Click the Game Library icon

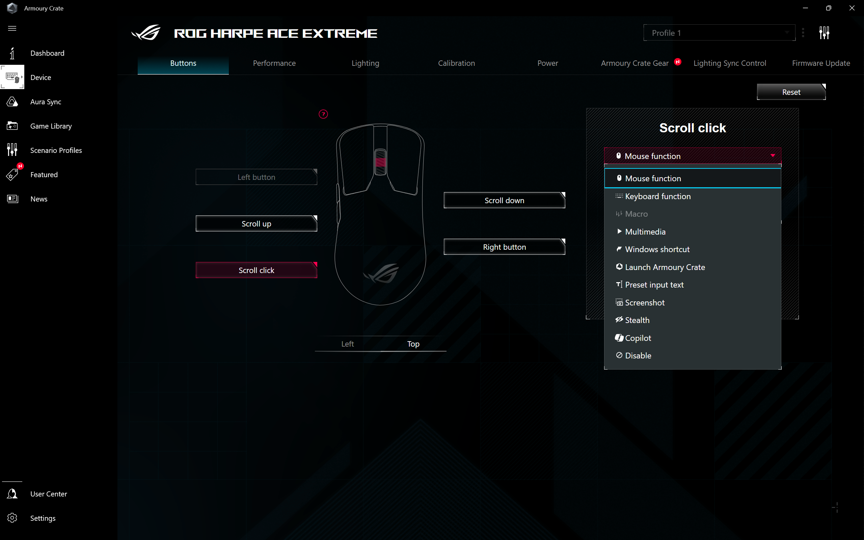tap(12, 126)
